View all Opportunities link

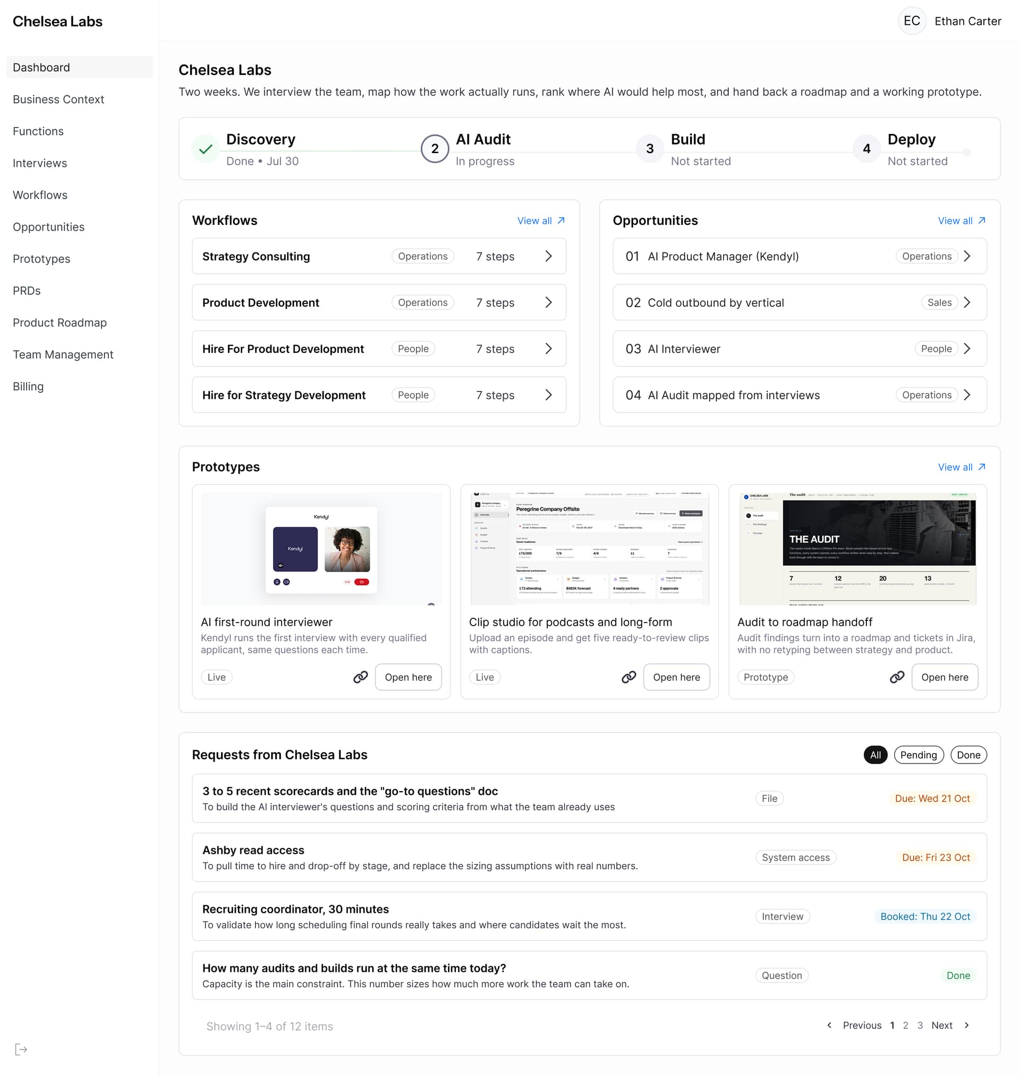(x=962, y=220)
